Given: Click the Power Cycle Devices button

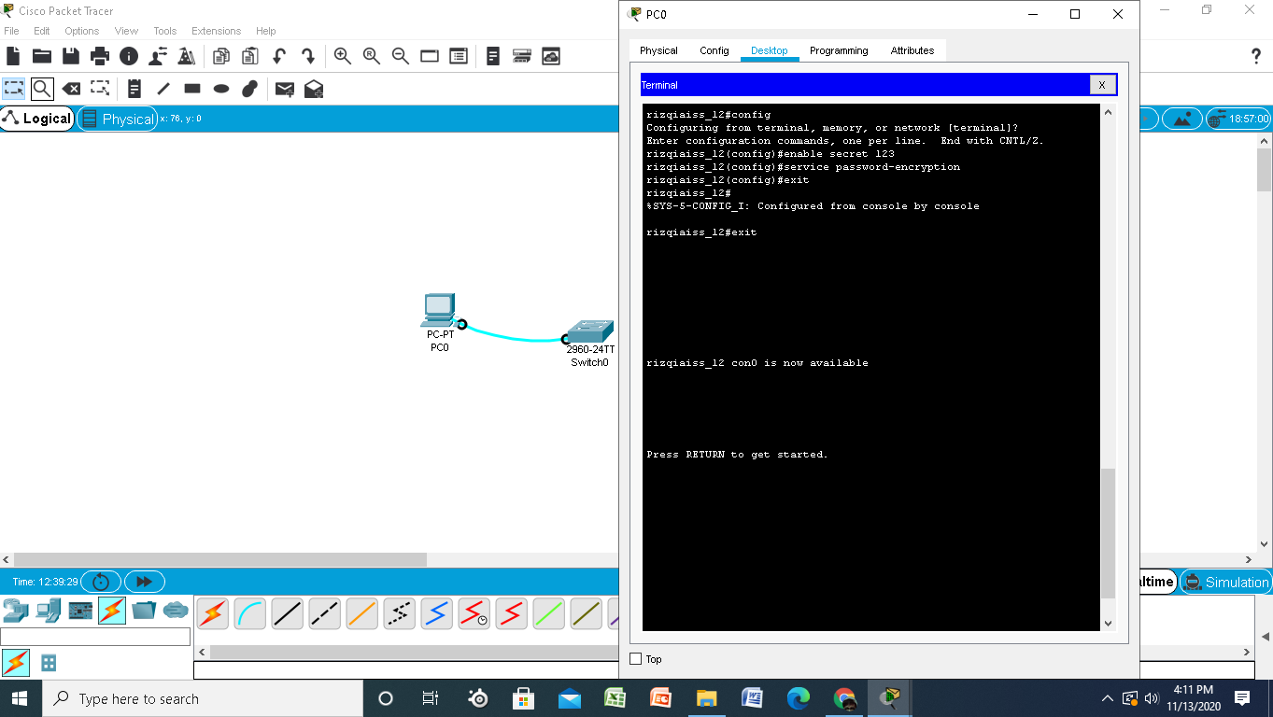Looking at the screenshot, I should point(101,582).
